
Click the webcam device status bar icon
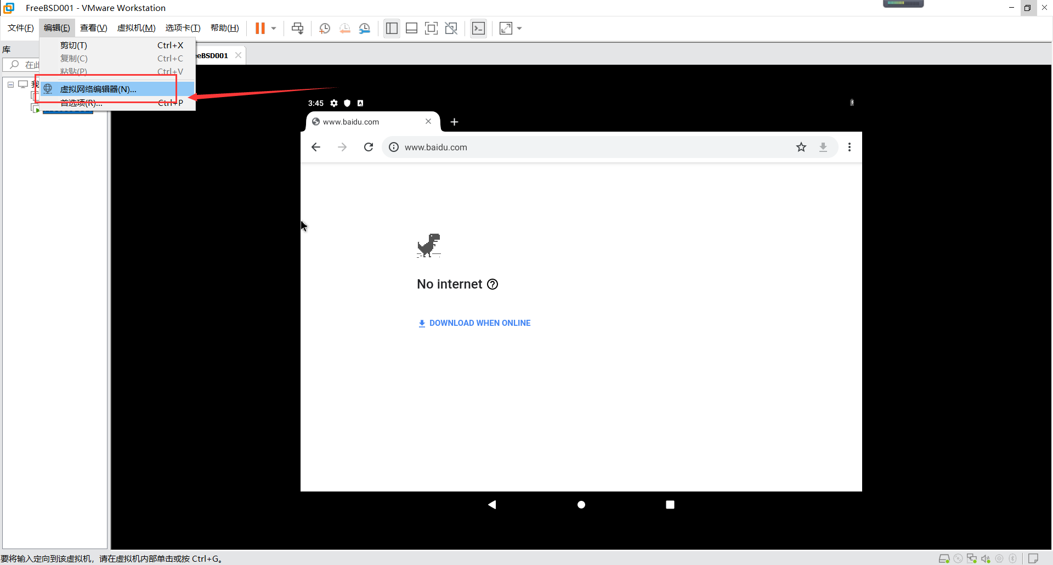tap(999, 558)
